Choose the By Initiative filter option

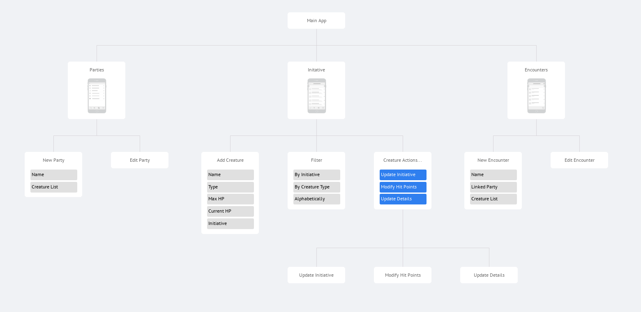(317, 175)
